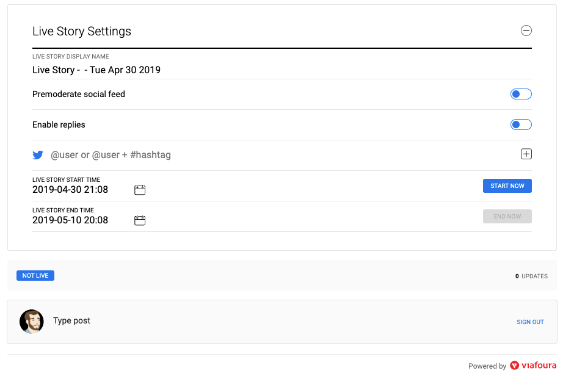
Task: Click the Sign Out link
Action: click(x=530, y=322)
